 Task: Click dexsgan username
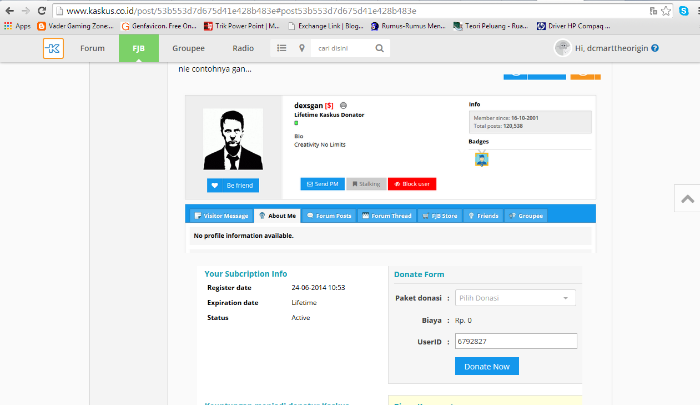309,106
